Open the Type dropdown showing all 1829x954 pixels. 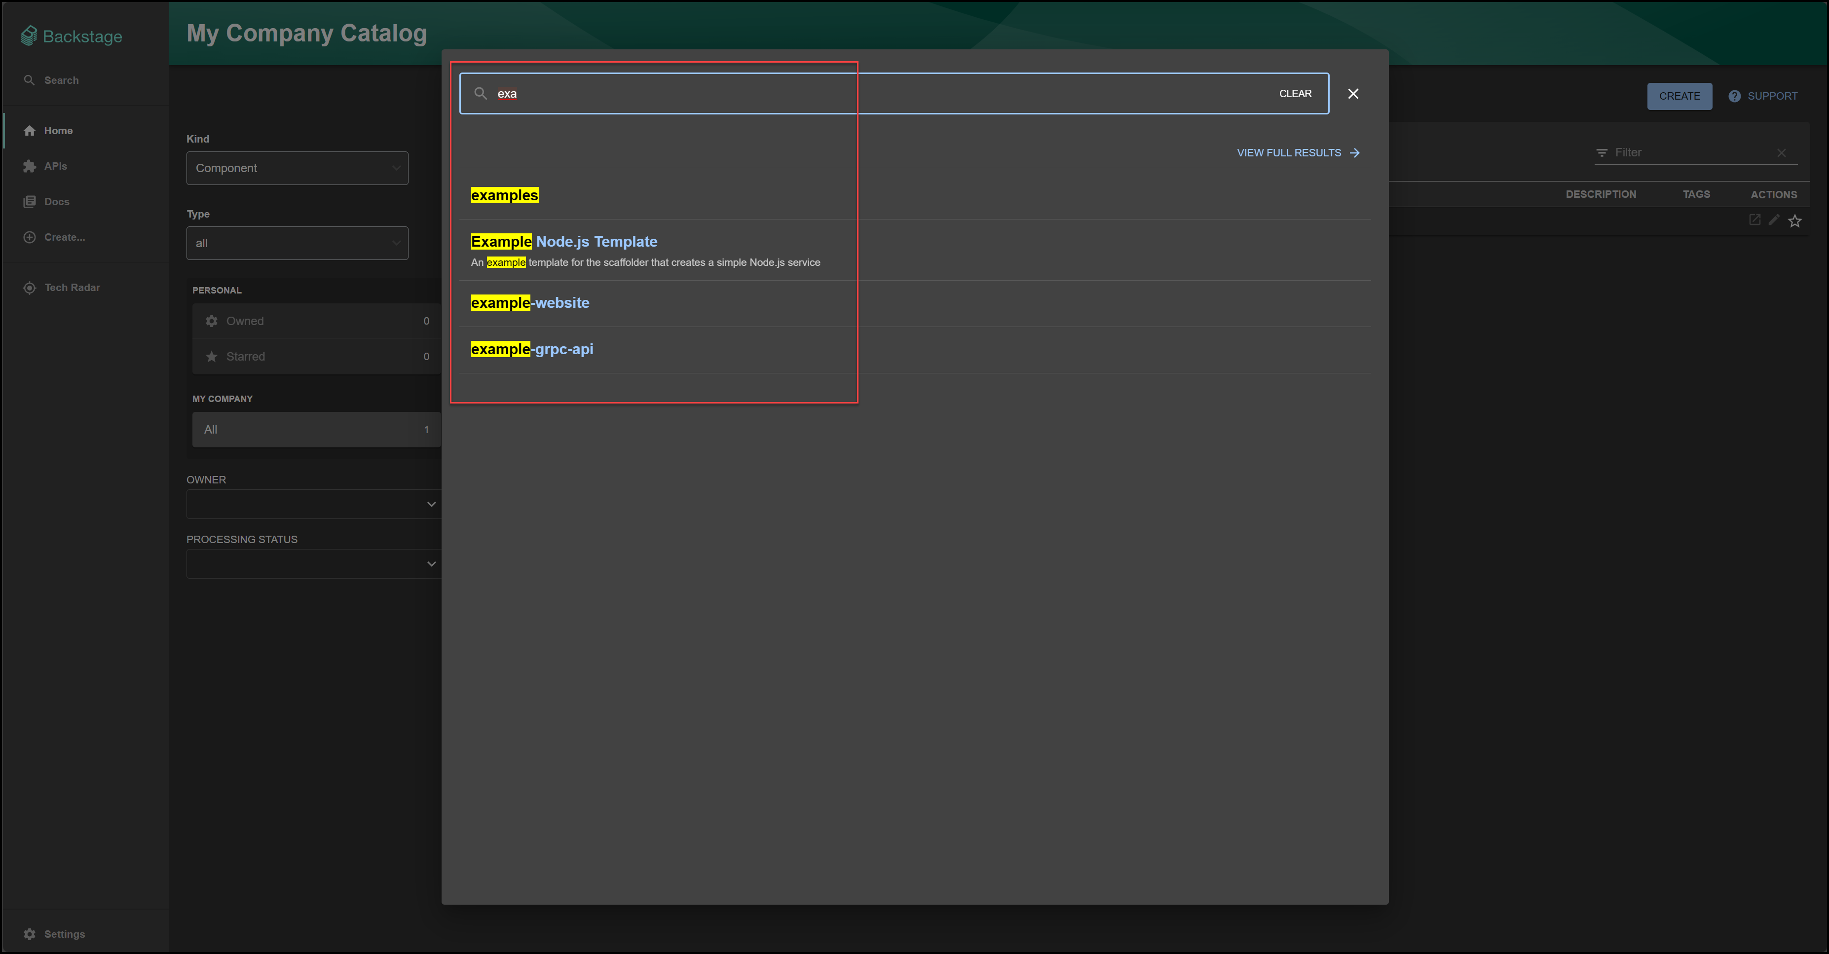tap(297, 243)
